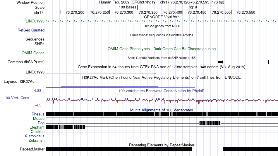
Task: Click the 100 bases scale bar
Action: pyautogui.click(x=162, y=7)
